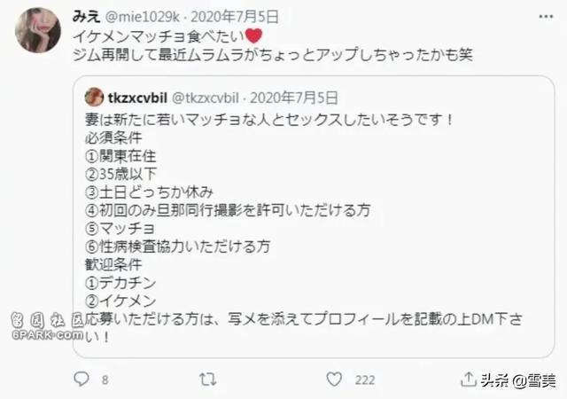
Task: Click the 歓迎条件 line in quoted tweet
Action: click(113, 264)
